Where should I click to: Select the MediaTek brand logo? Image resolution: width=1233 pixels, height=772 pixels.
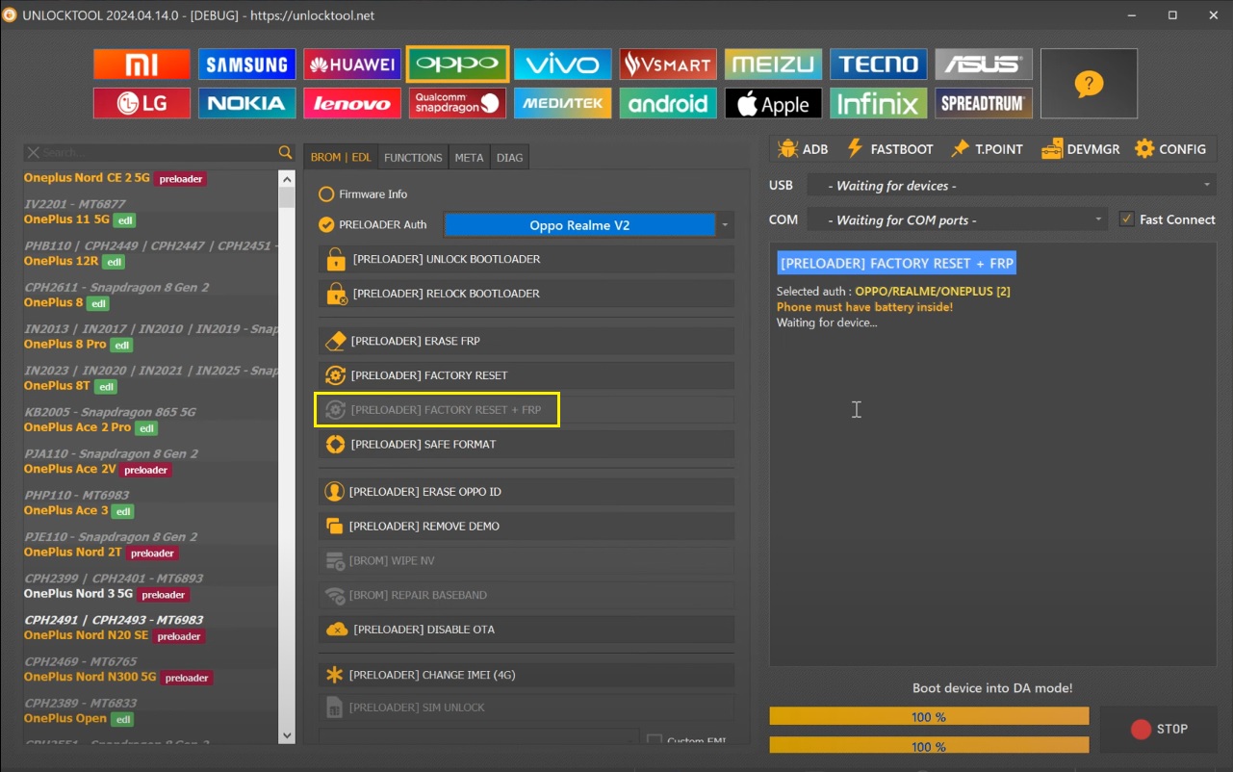pos(563,103)
